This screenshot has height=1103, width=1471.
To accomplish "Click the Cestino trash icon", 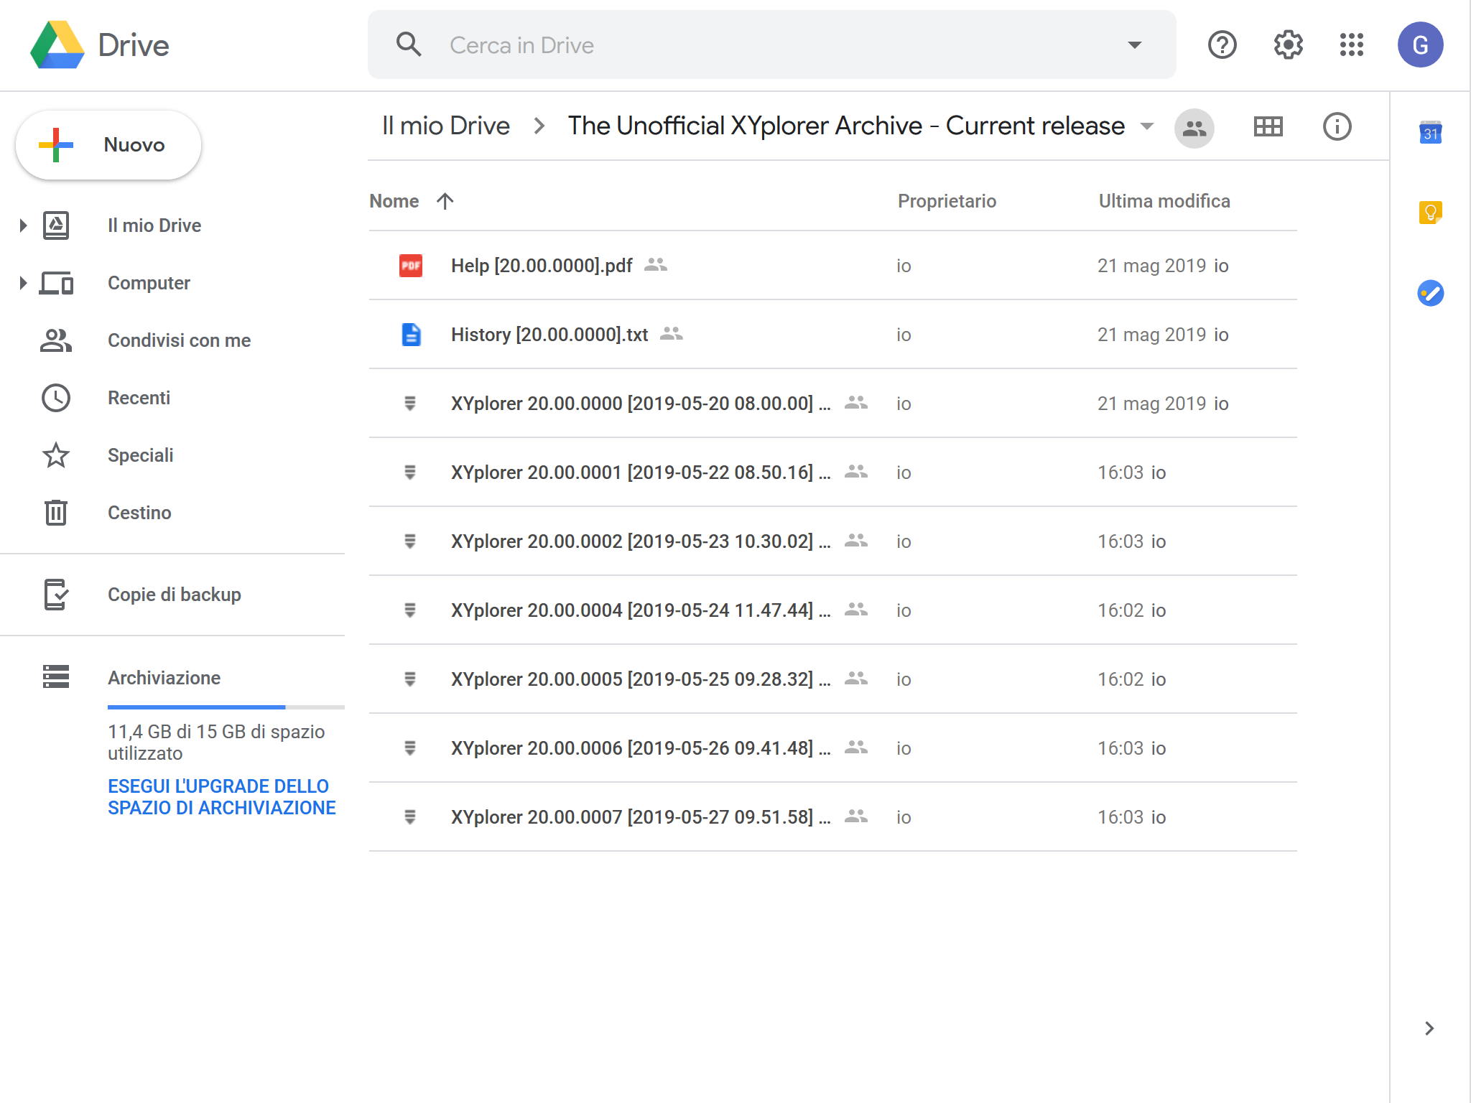I will click(56, 513).
